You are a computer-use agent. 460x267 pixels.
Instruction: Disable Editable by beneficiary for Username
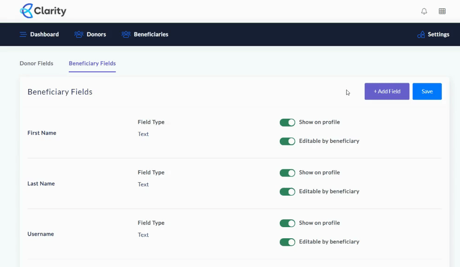(x=288, y=242)
